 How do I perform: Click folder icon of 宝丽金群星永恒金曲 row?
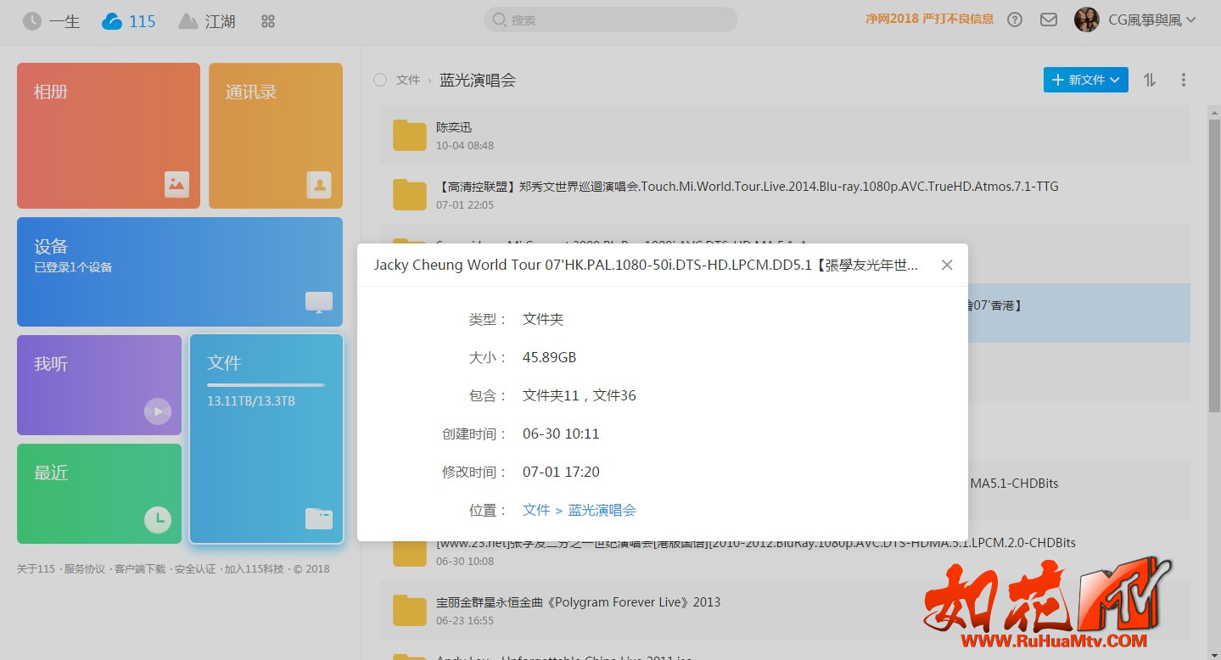(x=410, y=611)
